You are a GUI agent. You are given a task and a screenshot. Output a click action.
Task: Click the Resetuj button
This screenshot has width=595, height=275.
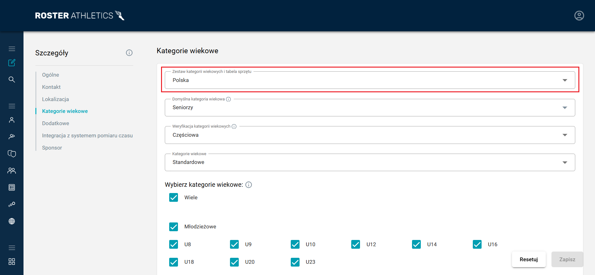point(529,259)
